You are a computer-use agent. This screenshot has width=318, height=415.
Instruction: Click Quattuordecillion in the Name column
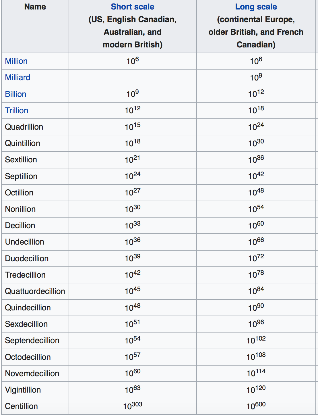(x=35, y=291)
